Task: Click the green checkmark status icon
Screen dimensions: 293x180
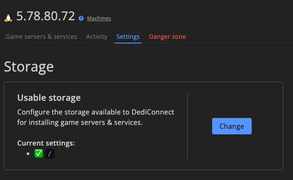Action: [39, 154]
